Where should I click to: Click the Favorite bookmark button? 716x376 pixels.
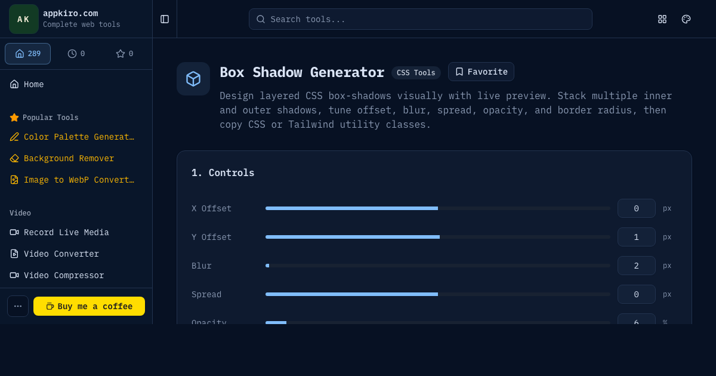[481, 72]
